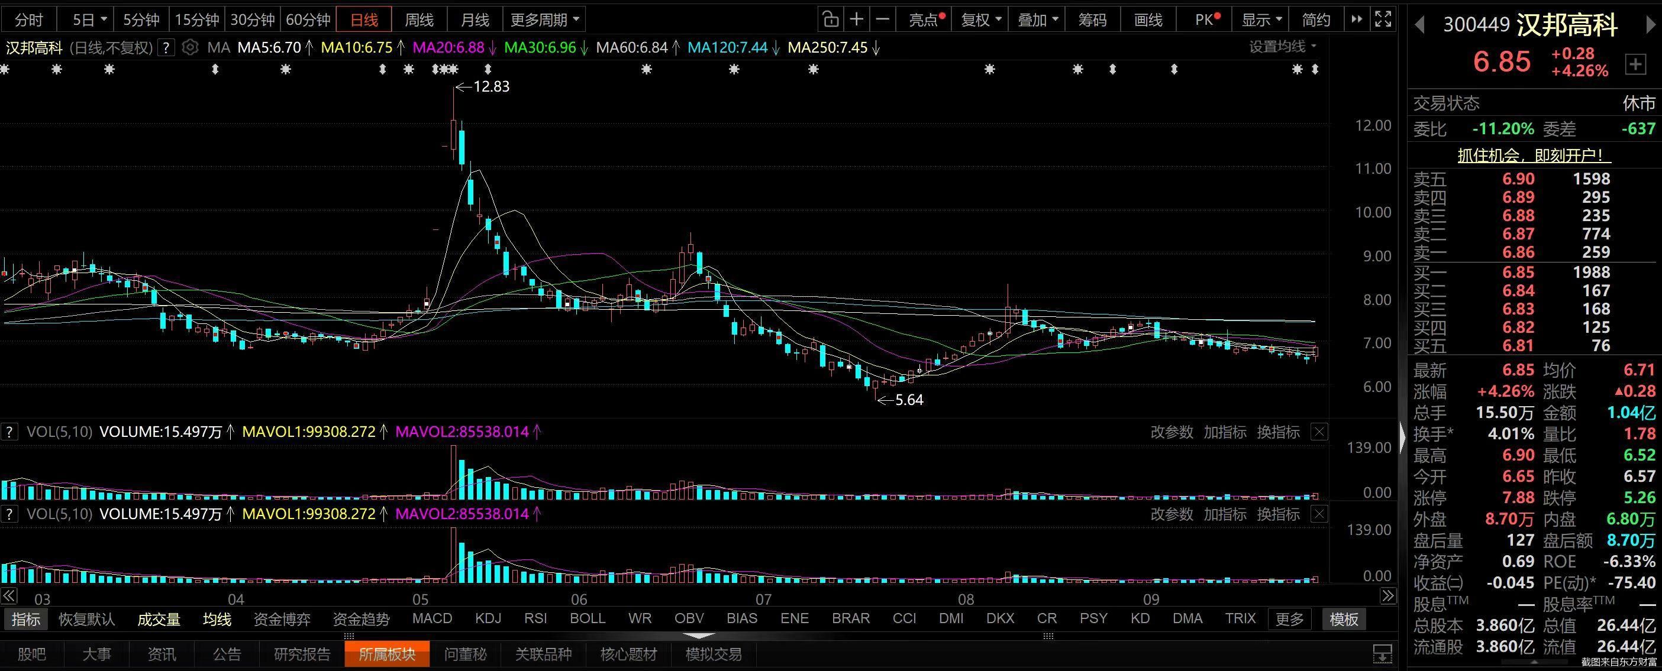1662x671 pixels.
Task: Go to next stock with right triangle
Action: 1651,25
